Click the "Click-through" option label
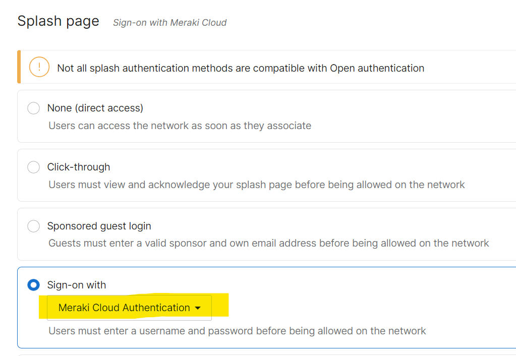 (79, 167)
